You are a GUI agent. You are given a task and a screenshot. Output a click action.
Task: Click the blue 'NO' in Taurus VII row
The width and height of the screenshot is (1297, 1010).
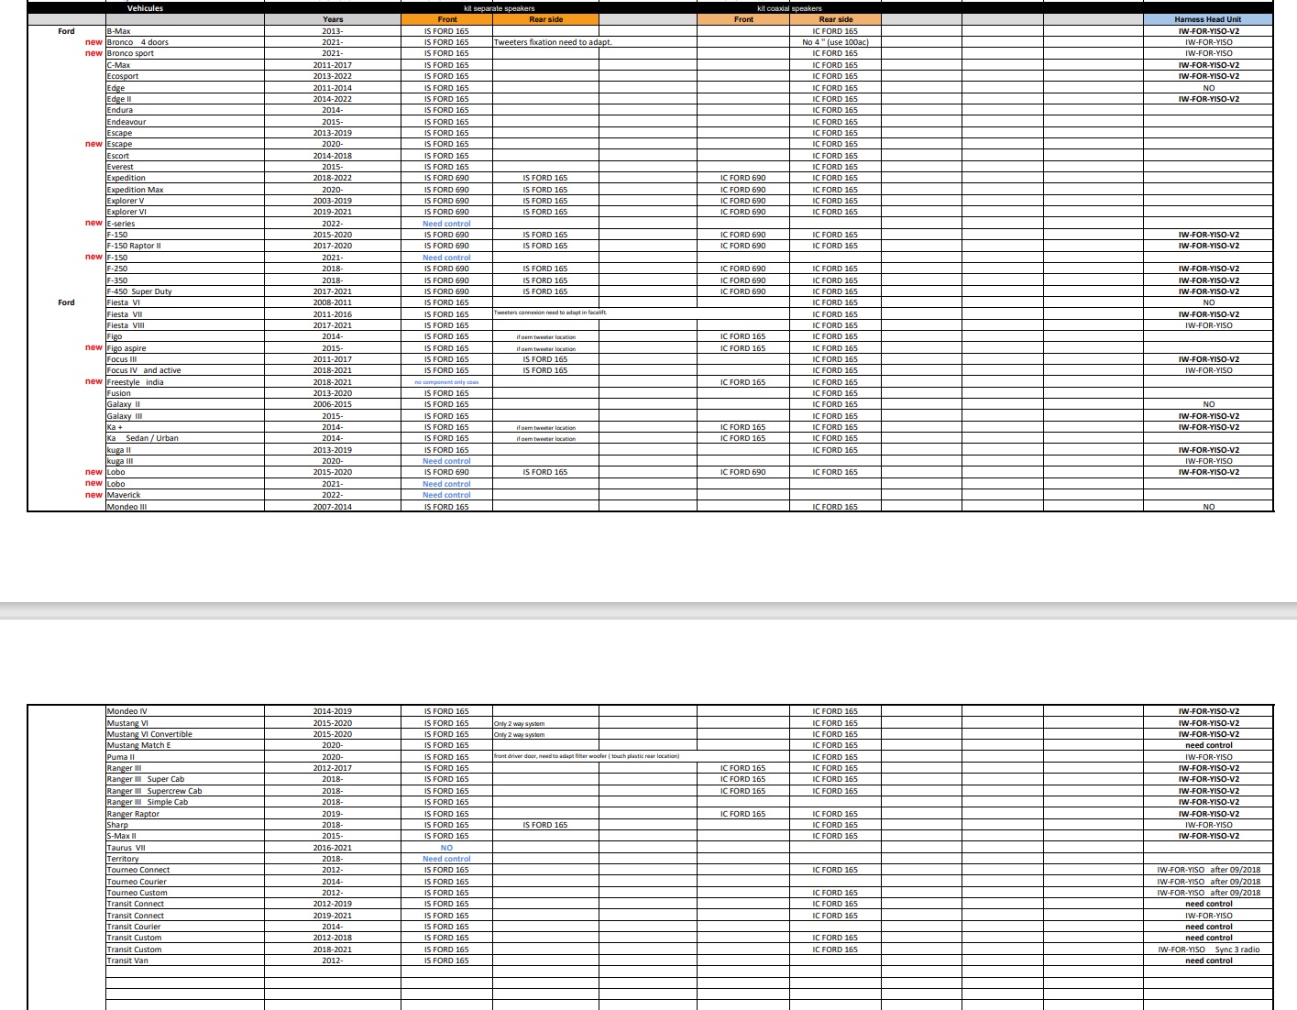pyautogui.click(x=446, y=848)
